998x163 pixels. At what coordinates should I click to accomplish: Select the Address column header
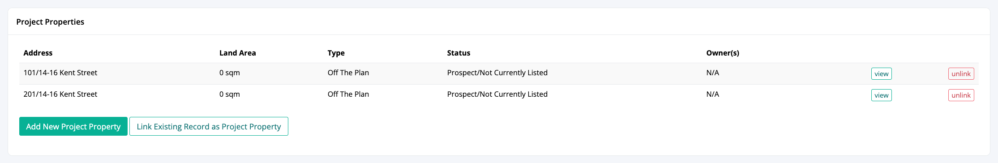click(38, 53)
